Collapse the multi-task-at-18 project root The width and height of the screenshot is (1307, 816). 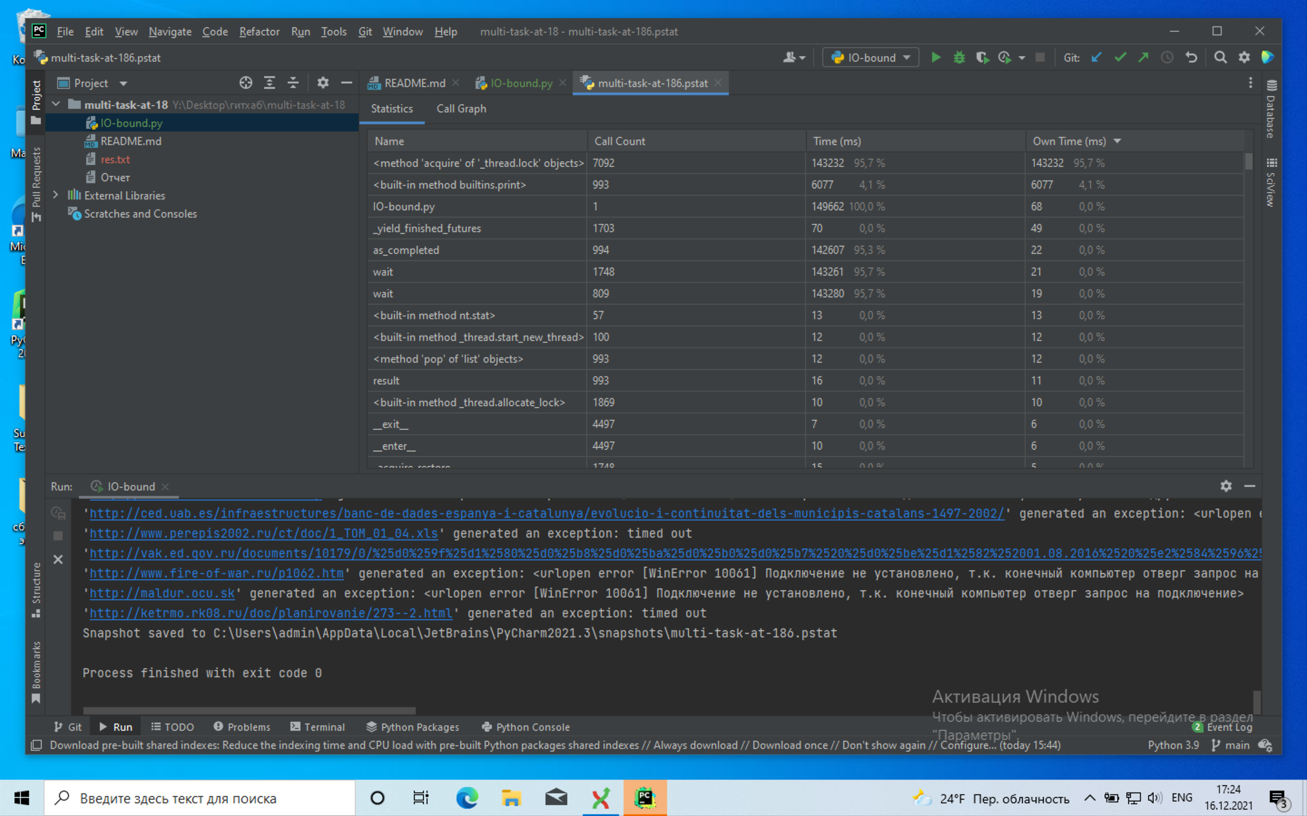coord(56,104)
